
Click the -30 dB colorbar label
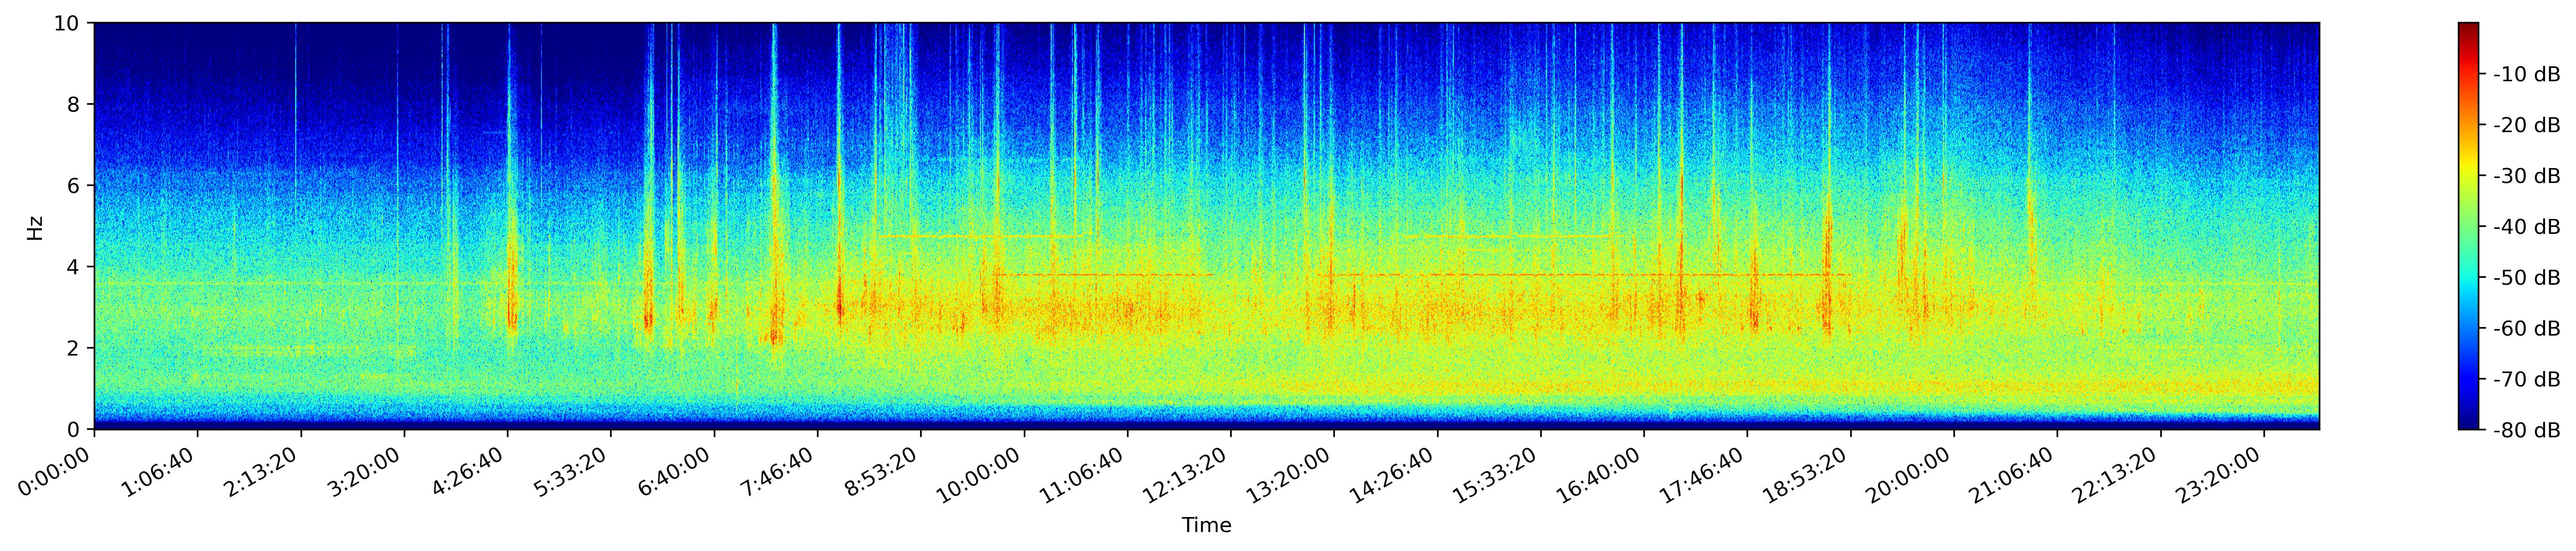(2526, 176)
